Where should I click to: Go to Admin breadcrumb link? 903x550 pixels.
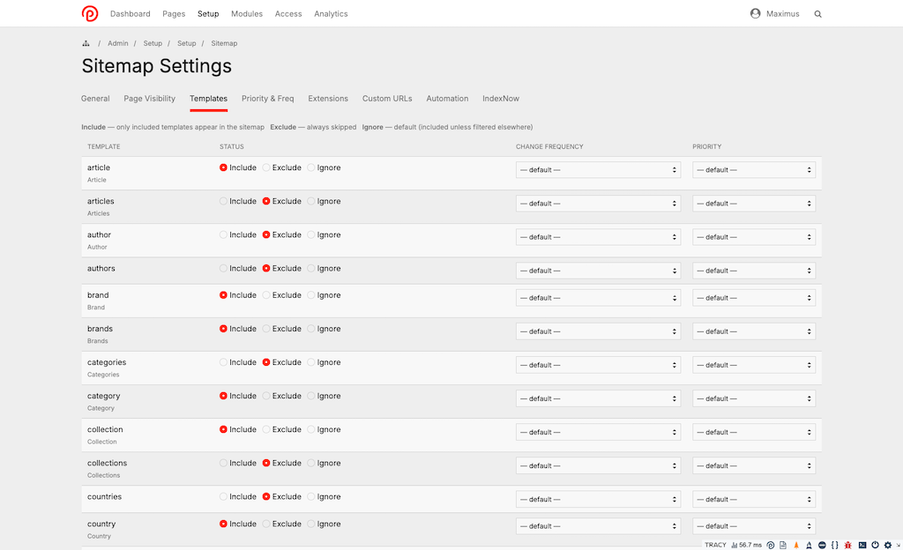(x=118, y=43)
